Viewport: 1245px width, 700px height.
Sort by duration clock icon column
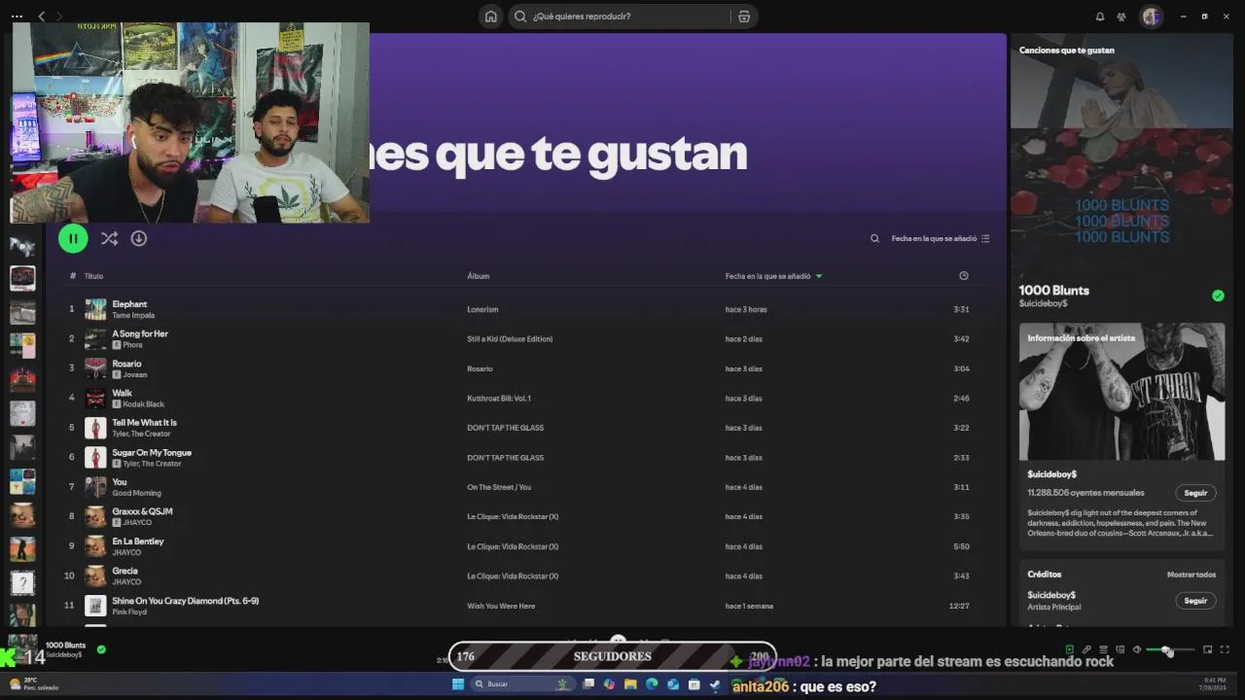click(x=964, y=276)
